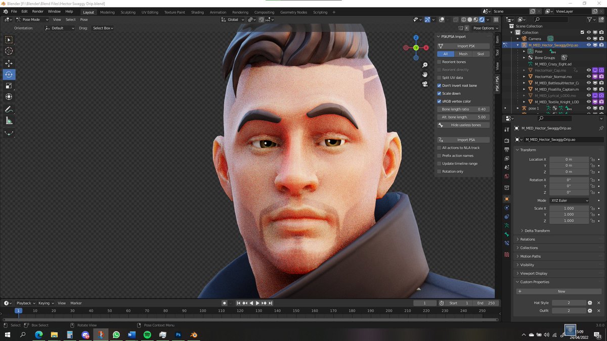Select the Annotate tool
607x341 pixels.
[9, 109]
